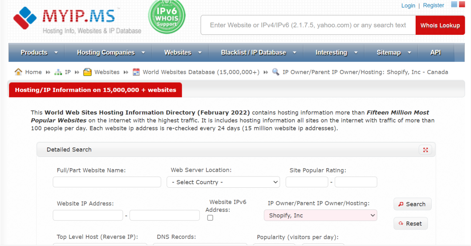Click "Popularity (visitors per day):" label
The width and height of the screenshot is (471, 246).
(x=298, y=237)
